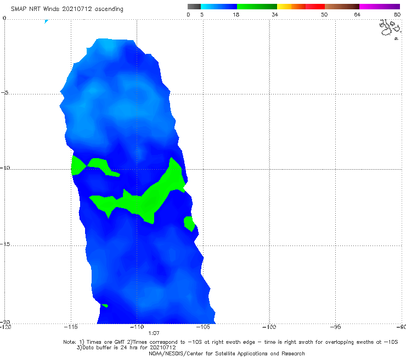
Task: Click the 'Note: 1) Times are GMT' line
Action: click(x=230, y=342)
